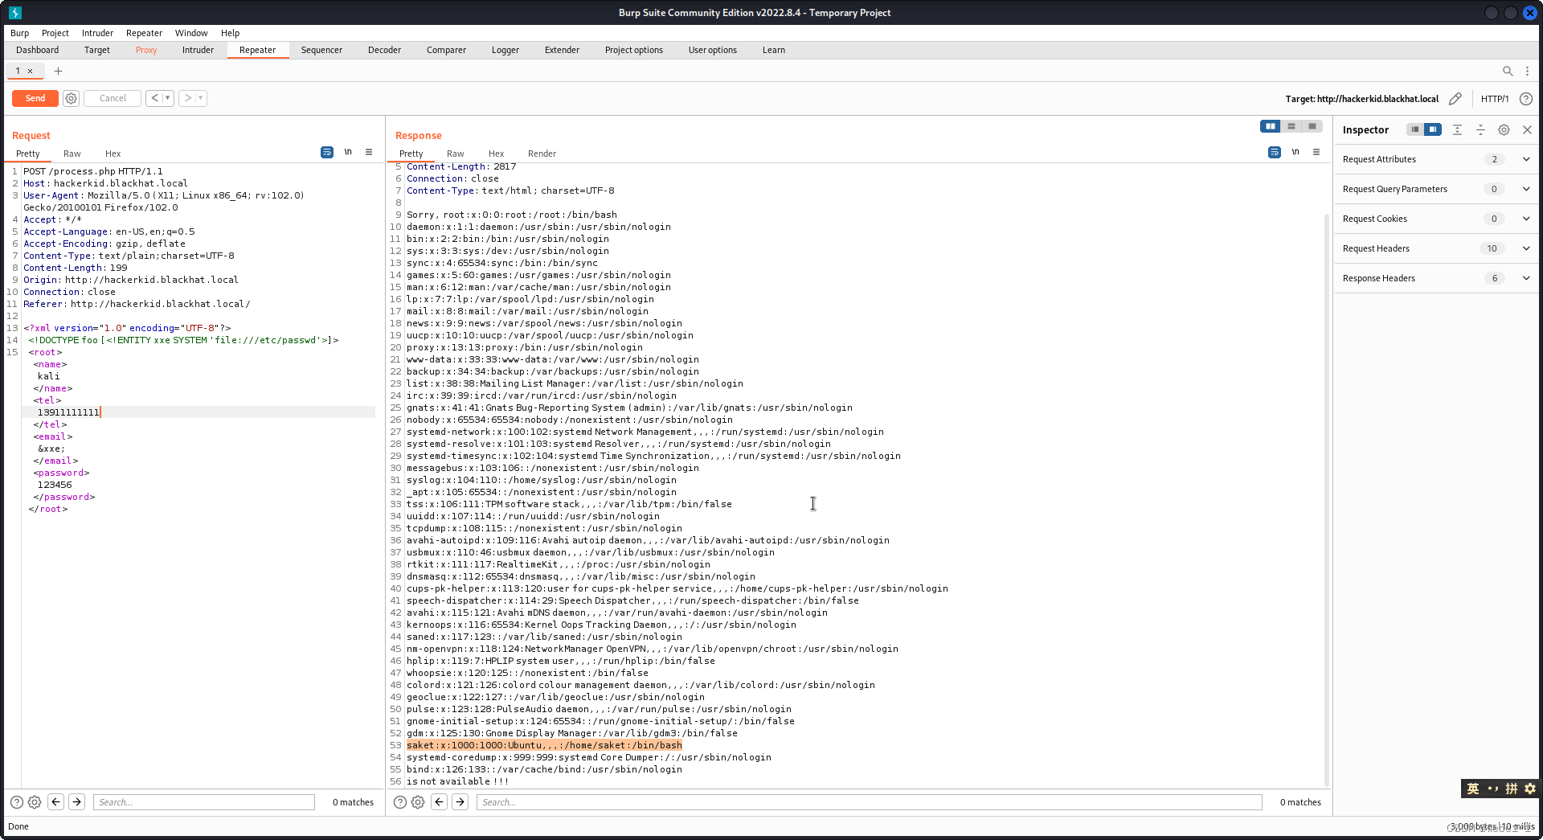Switch to the Decoder tab
Image resolution: width=1543 pixels, height=840 pixels.
coord(384,50)
